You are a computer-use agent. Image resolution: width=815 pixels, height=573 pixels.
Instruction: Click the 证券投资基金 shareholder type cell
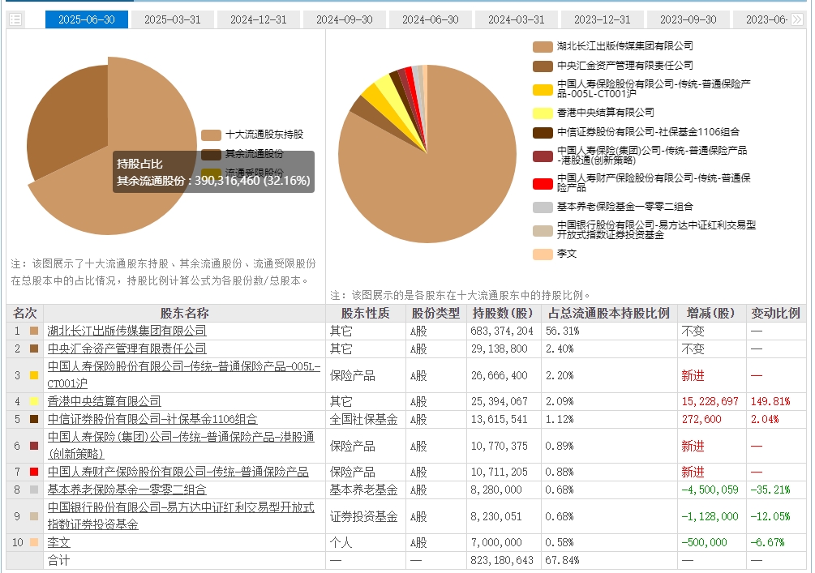364,516
